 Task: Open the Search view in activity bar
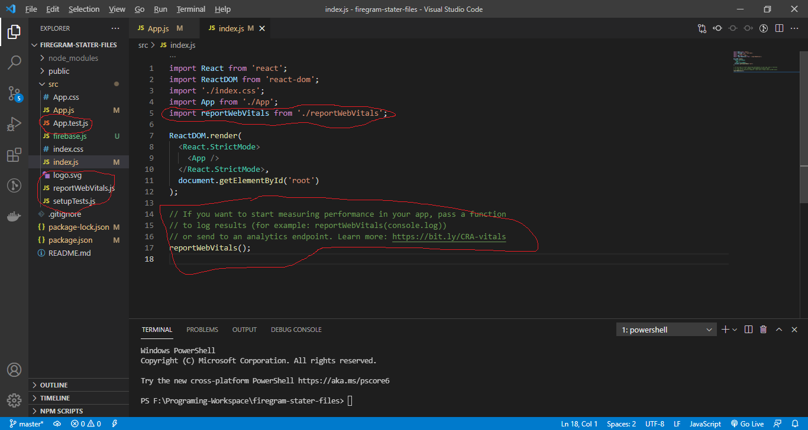click(14, 62)
